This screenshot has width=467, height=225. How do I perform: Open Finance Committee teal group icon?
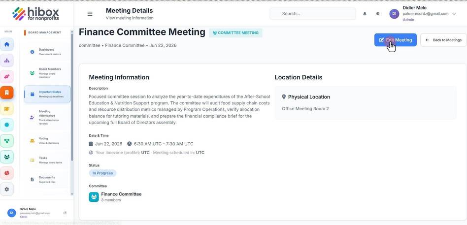(94, 197)
